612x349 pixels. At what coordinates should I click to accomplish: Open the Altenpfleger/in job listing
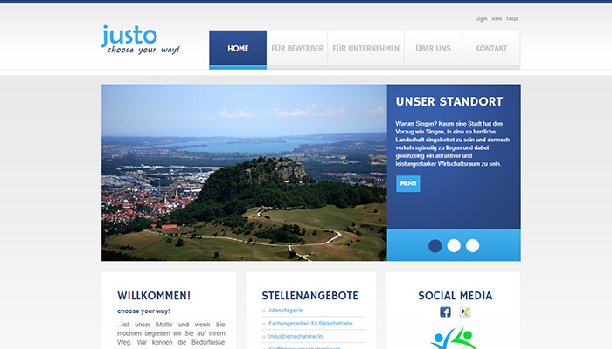coord(286,311)
